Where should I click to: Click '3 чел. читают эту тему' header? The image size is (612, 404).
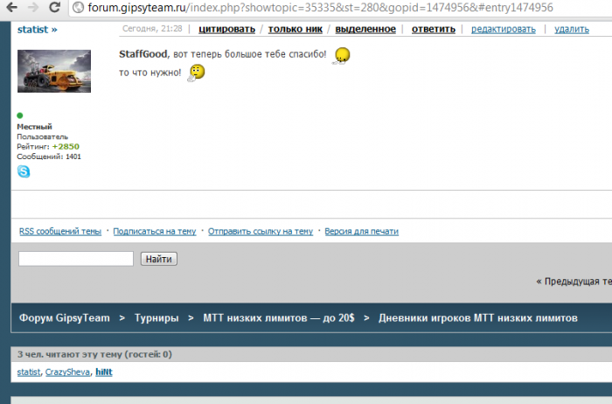point(94,354)
